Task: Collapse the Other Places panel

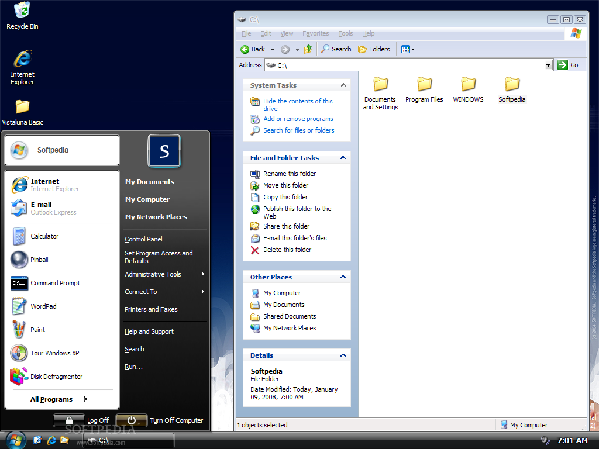Action: [343, 277]
